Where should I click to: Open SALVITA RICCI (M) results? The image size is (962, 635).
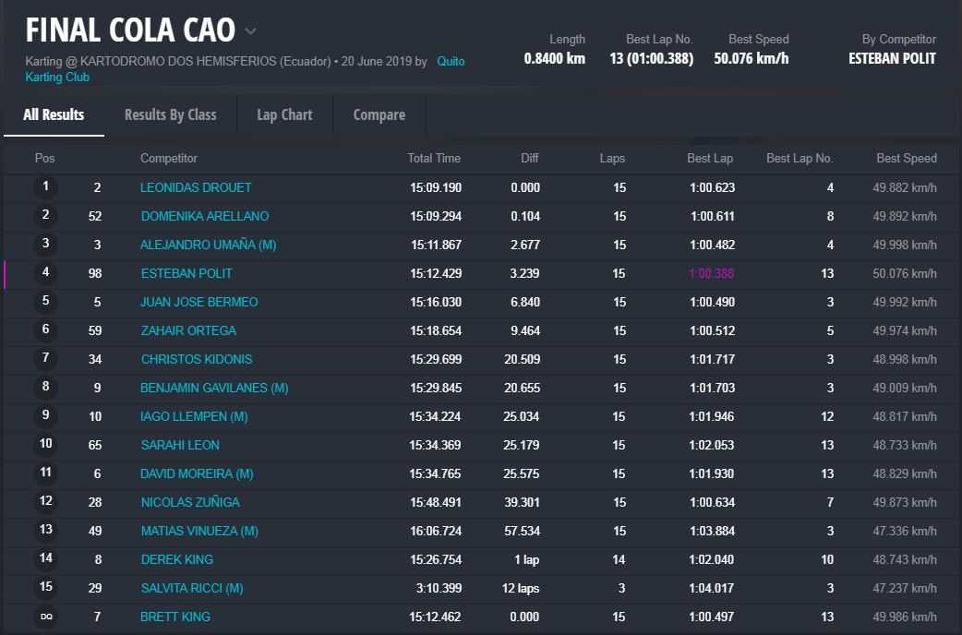pyautogui.click(x=191, y=588)
